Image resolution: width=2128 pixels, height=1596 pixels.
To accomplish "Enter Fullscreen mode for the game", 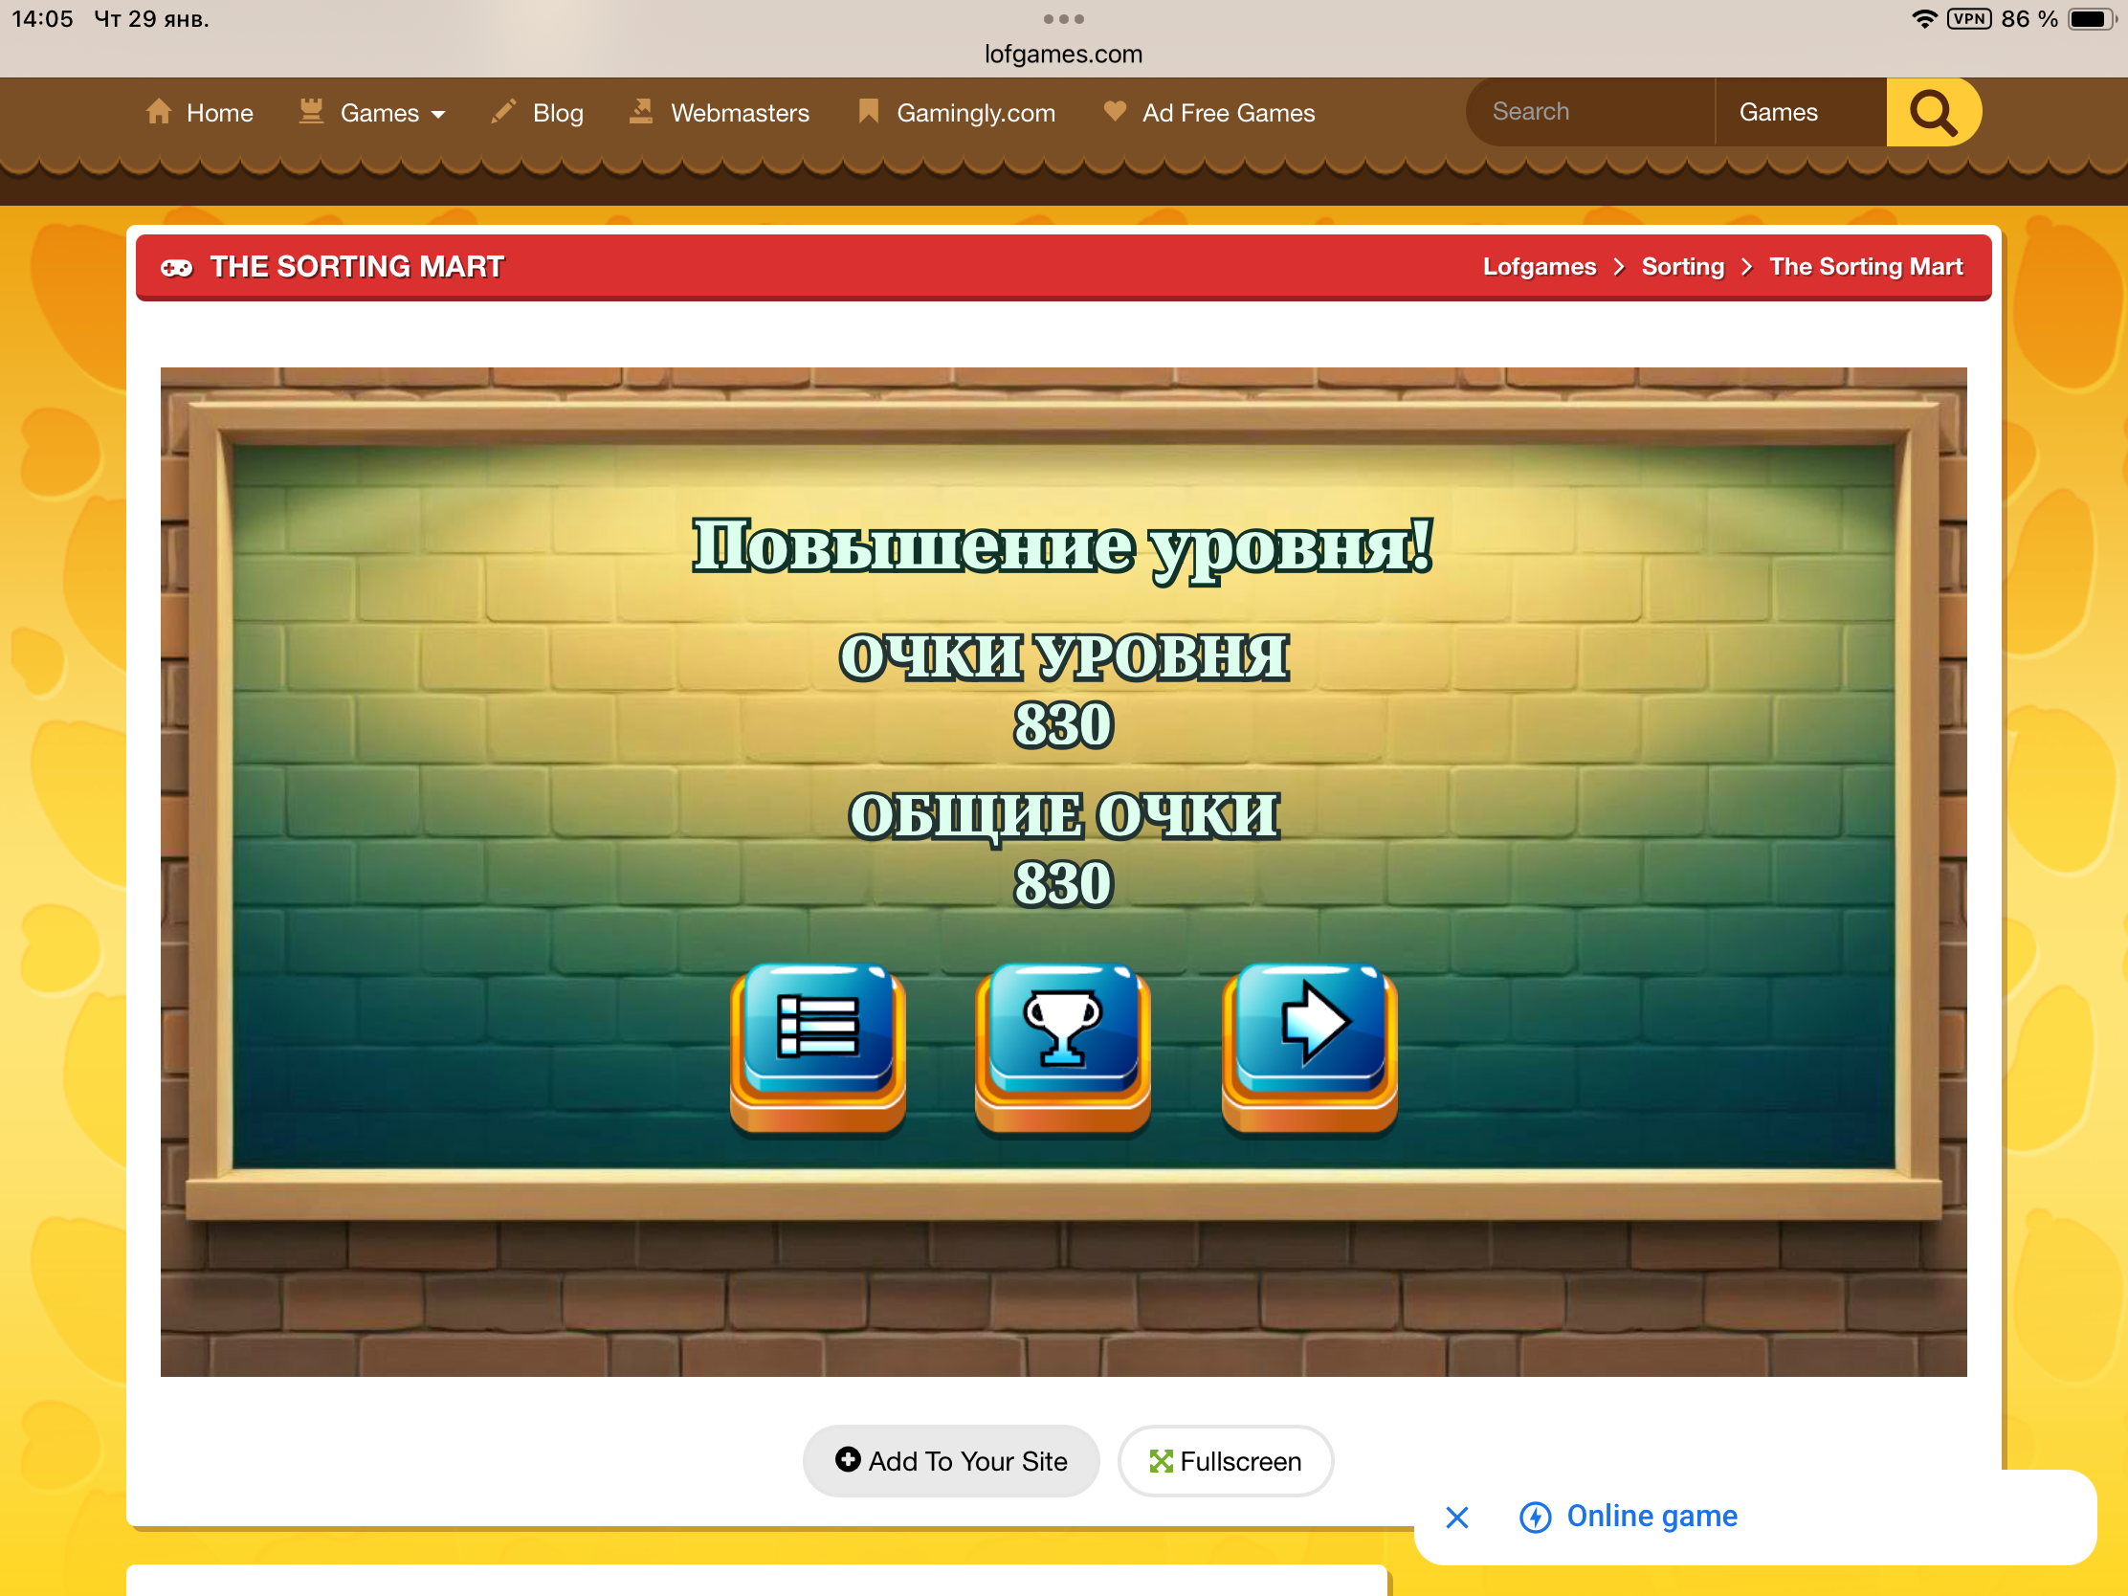I will tap(1225, 1460).
